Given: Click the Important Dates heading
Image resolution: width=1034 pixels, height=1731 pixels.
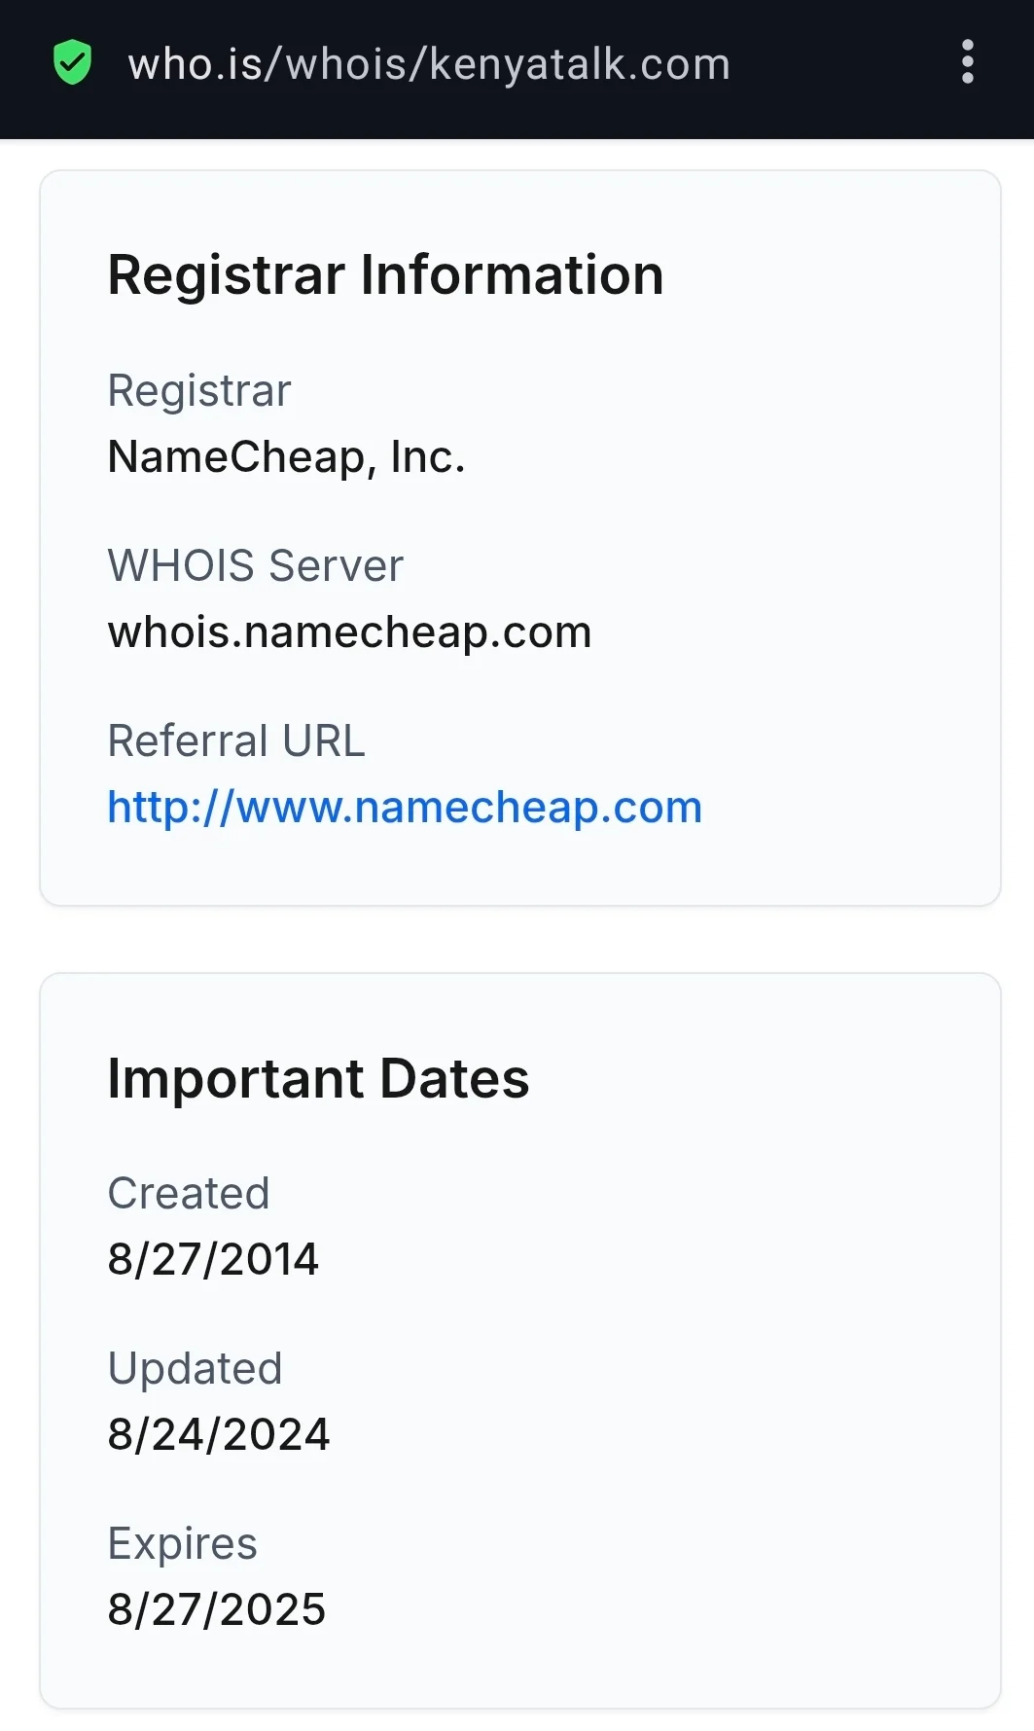Looking at the screenshot, I should (x=318, y=1078).
